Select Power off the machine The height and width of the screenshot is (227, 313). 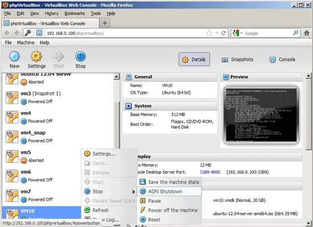(169, 210)
